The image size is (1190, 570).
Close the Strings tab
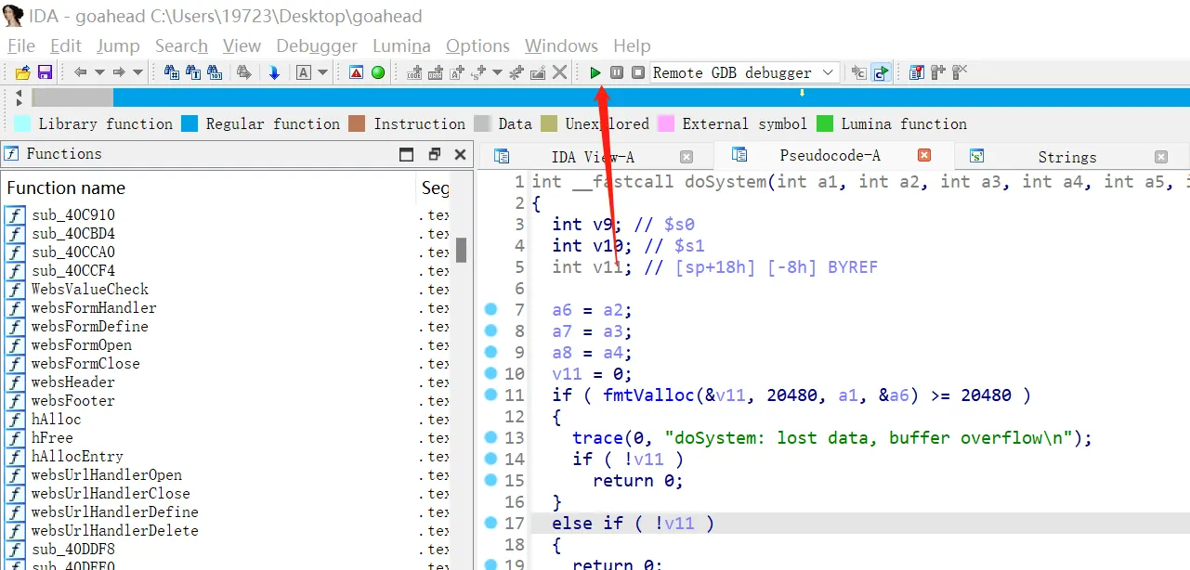(x=1161, y=157)
